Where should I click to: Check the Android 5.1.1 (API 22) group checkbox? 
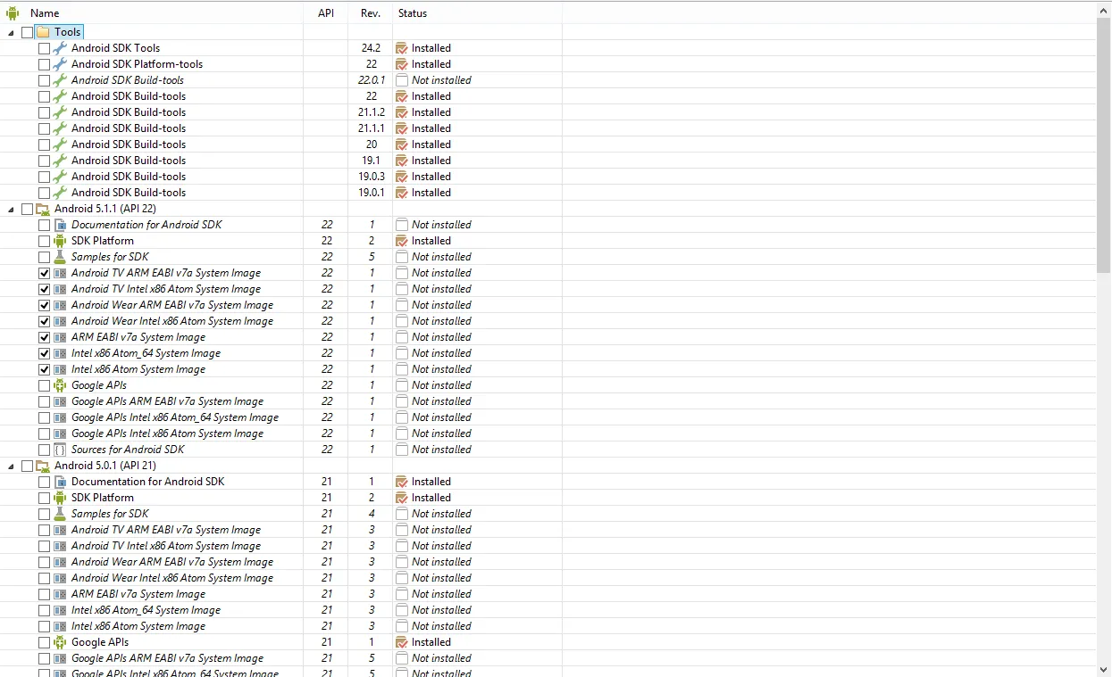pos(27,209)
